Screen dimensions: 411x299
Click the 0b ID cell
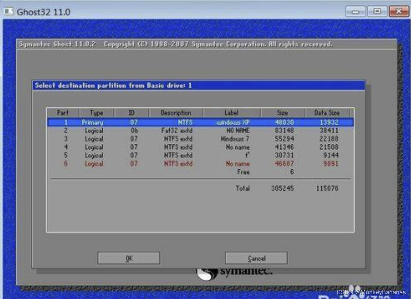(134, 131)
